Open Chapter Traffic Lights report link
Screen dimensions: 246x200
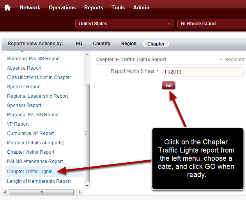[30, 171]
